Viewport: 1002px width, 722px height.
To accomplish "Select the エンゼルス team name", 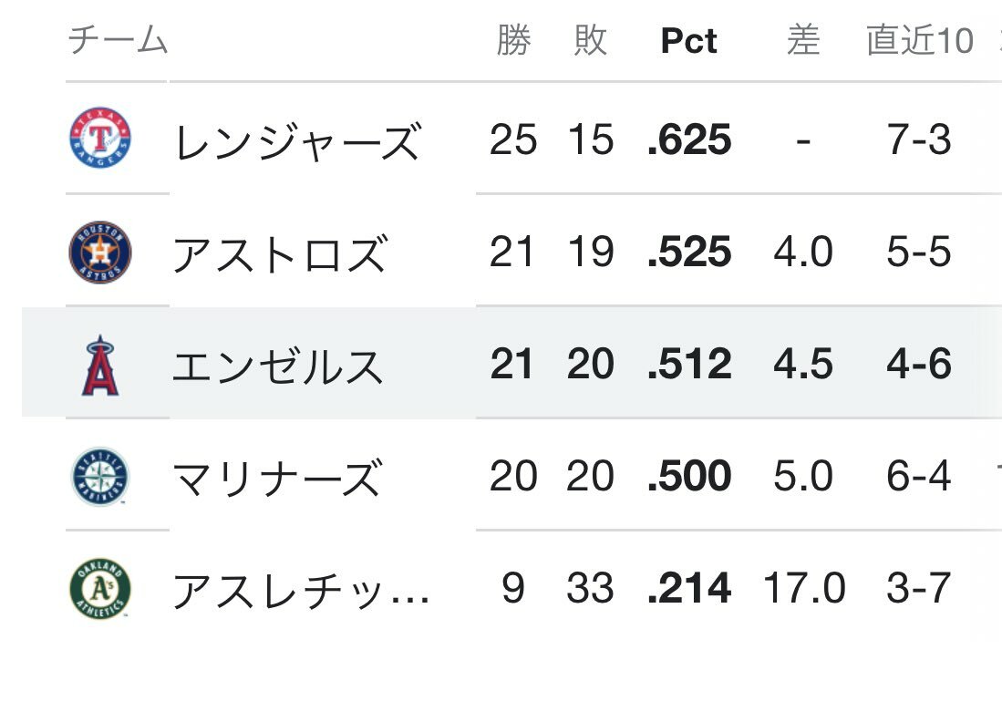I will point(278,366).
